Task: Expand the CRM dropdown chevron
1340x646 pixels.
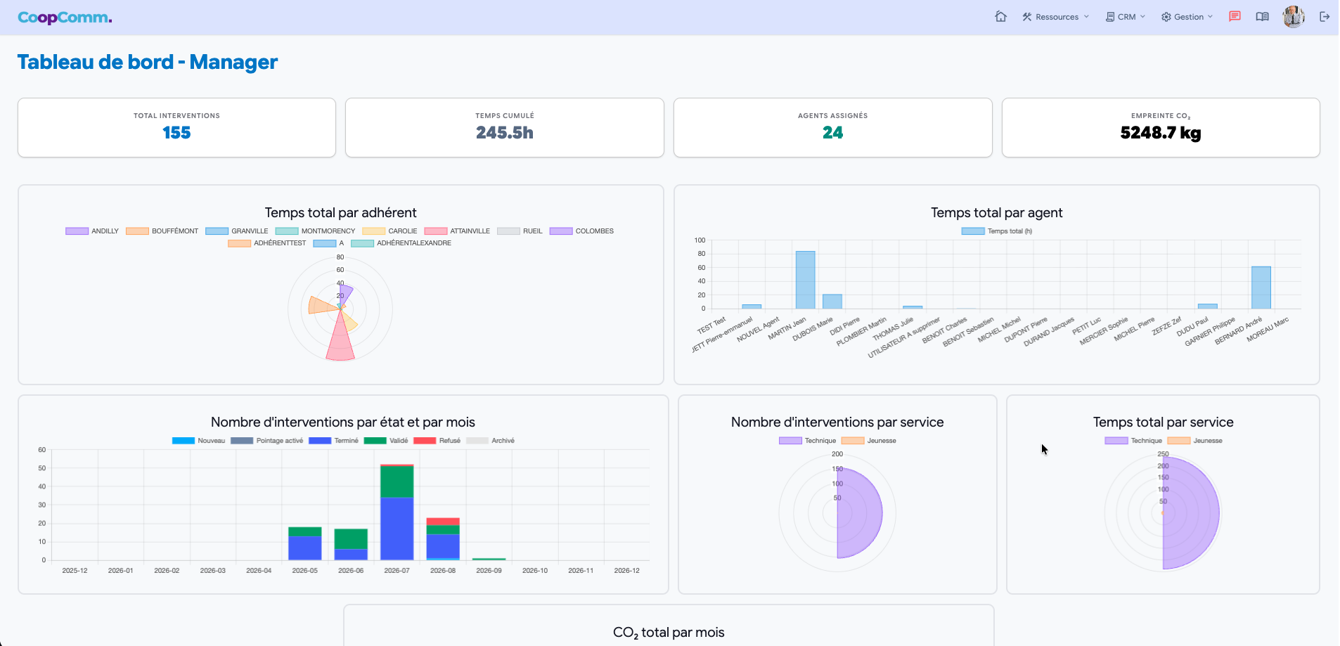Action: pyautogui.click(x=1142, y=17)
